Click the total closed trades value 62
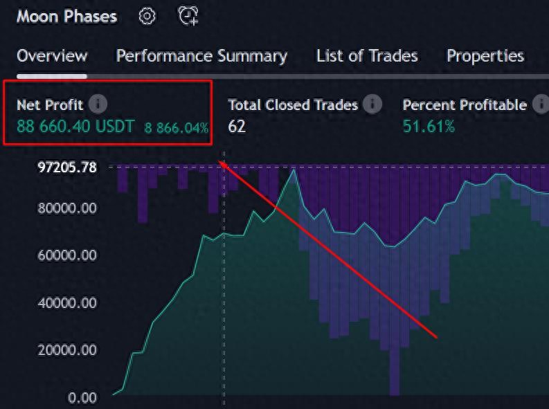The height and width of the screenshot is (409, 549). (237, 126)
